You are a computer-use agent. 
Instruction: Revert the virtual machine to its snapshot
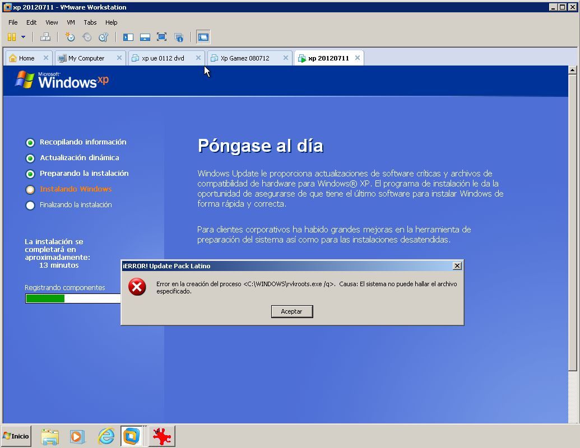(87, 37)
